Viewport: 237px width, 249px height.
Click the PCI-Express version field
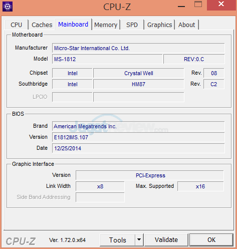coord(150,175)
